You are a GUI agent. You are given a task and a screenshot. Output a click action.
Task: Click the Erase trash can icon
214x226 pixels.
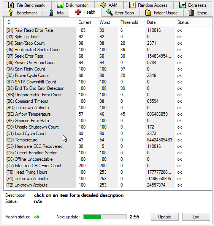pyautogui.click(x=191, y=13)
